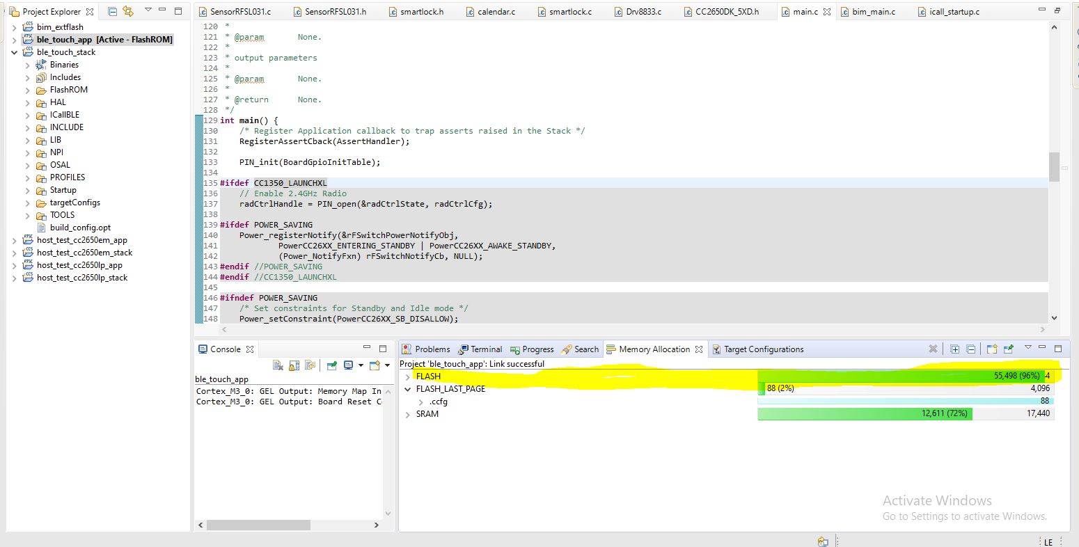1079x547 pixels.
Task: Select the FlashROM folder
Action: [69, 90]
